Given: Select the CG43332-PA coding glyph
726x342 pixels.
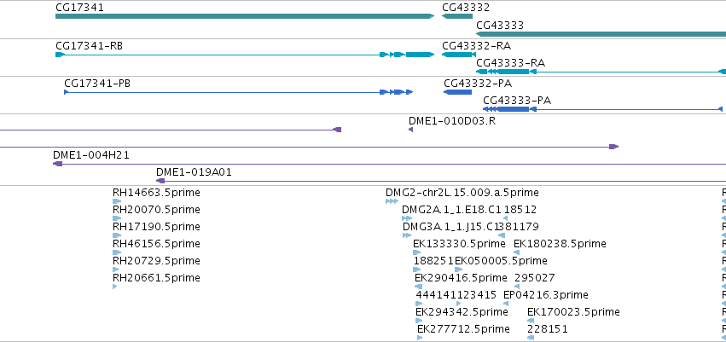Looking at the screenshot, I should (x=457, y=92).
